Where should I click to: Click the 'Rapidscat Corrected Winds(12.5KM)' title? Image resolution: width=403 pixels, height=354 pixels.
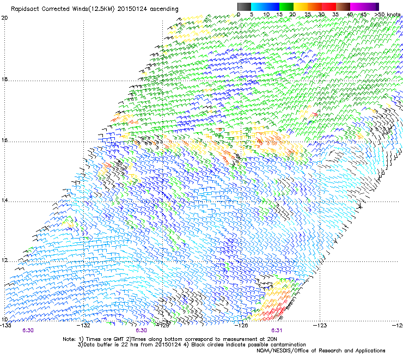(x=63, y=9)
